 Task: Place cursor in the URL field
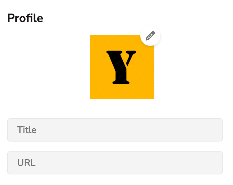pos(115,163)
